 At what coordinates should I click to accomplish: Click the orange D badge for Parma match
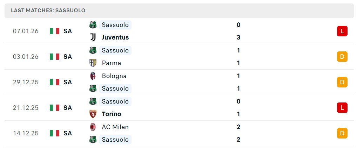[342, 57]
